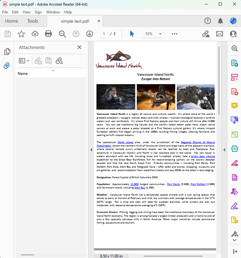Expand the right tools pane arrow

pyautogui.click(x=224, y=150)
